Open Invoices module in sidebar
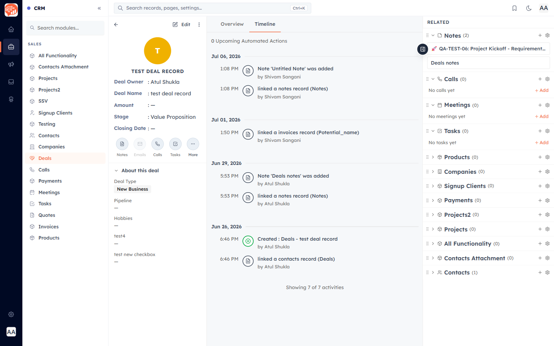554x346 pixels. 65,227
